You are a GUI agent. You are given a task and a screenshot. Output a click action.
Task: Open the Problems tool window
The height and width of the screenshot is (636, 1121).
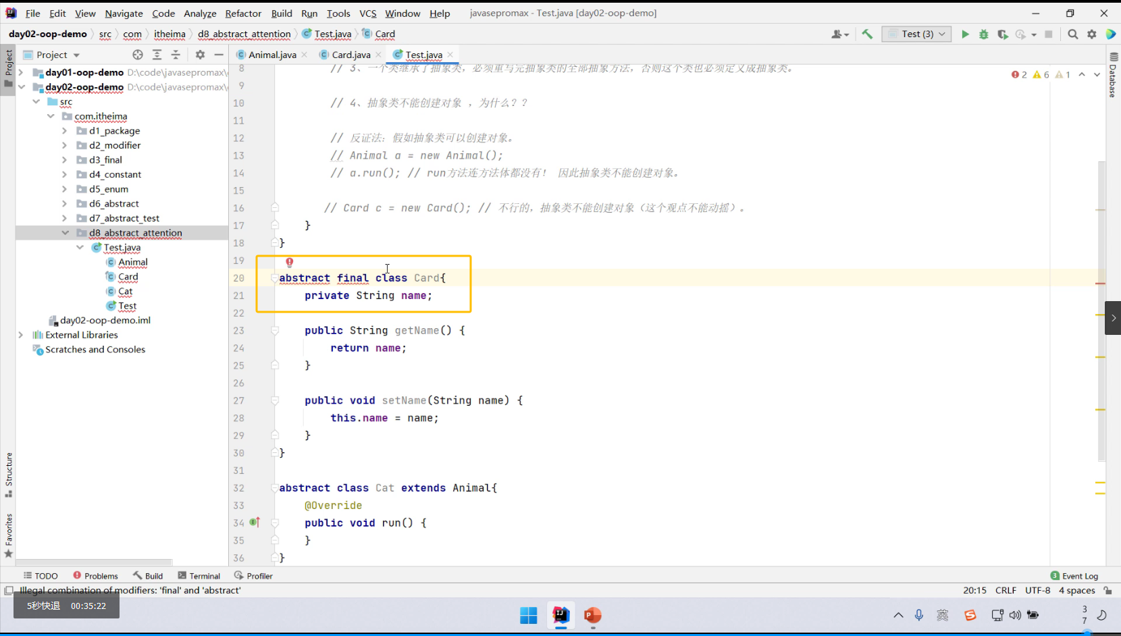95,576
